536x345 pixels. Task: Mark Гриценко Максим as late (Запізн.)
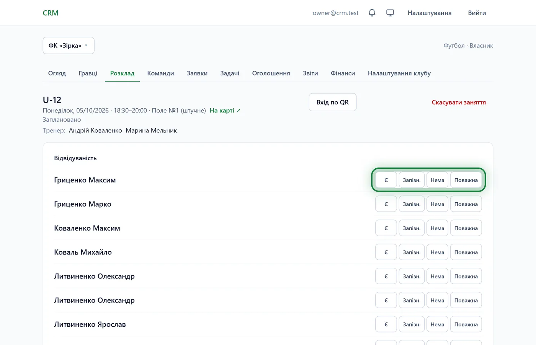click(412, 180)
